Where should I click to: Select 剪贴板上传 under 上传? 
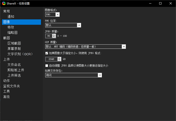click(x=16, y=70)
